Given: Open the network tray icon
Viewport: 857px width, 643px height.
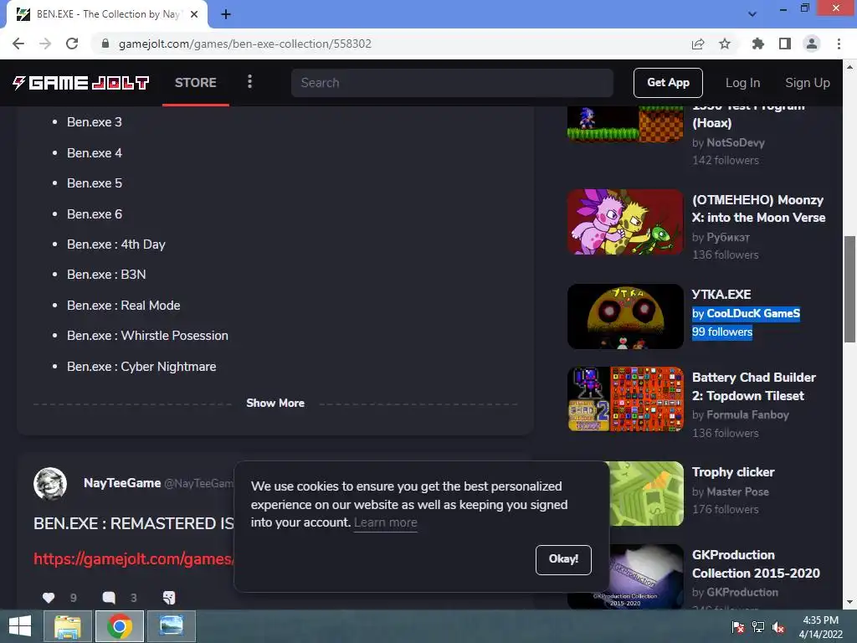Looking at the screenshot, I should [758, 627].
